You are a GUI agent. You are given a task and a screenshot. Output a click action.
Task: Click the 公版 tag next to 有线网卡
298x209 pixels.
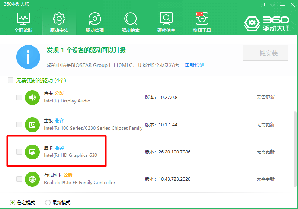68,175
